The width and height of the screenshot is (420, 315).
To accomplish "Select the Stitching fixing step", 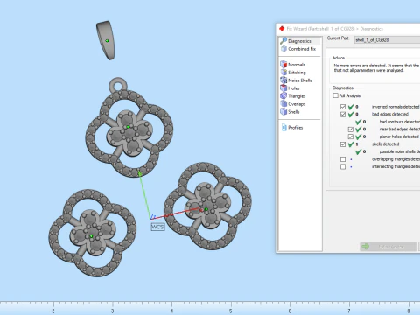I will [293, 73].
